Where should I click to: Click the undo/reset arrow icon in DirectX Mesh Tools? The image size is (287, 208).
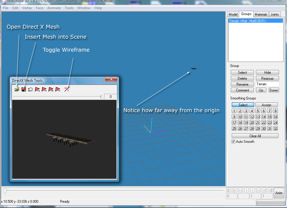click(30, 89)
